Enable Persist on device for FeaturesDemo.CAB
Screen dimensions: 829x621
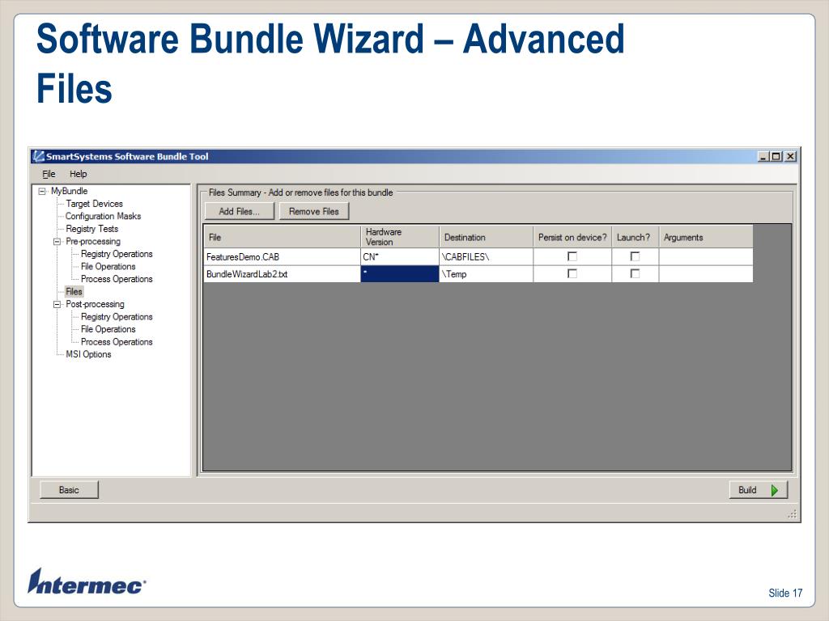coord(572,256)
